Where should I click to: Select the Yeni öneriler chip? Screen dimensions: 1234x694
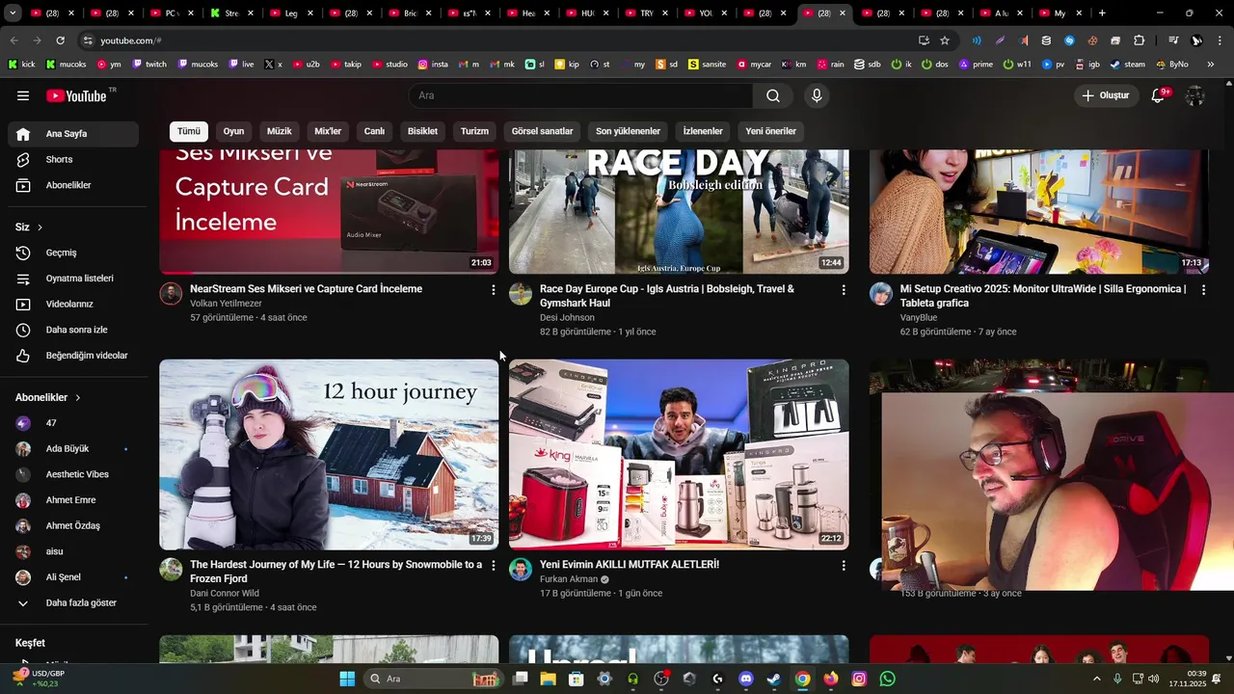(x=771, y=131)
